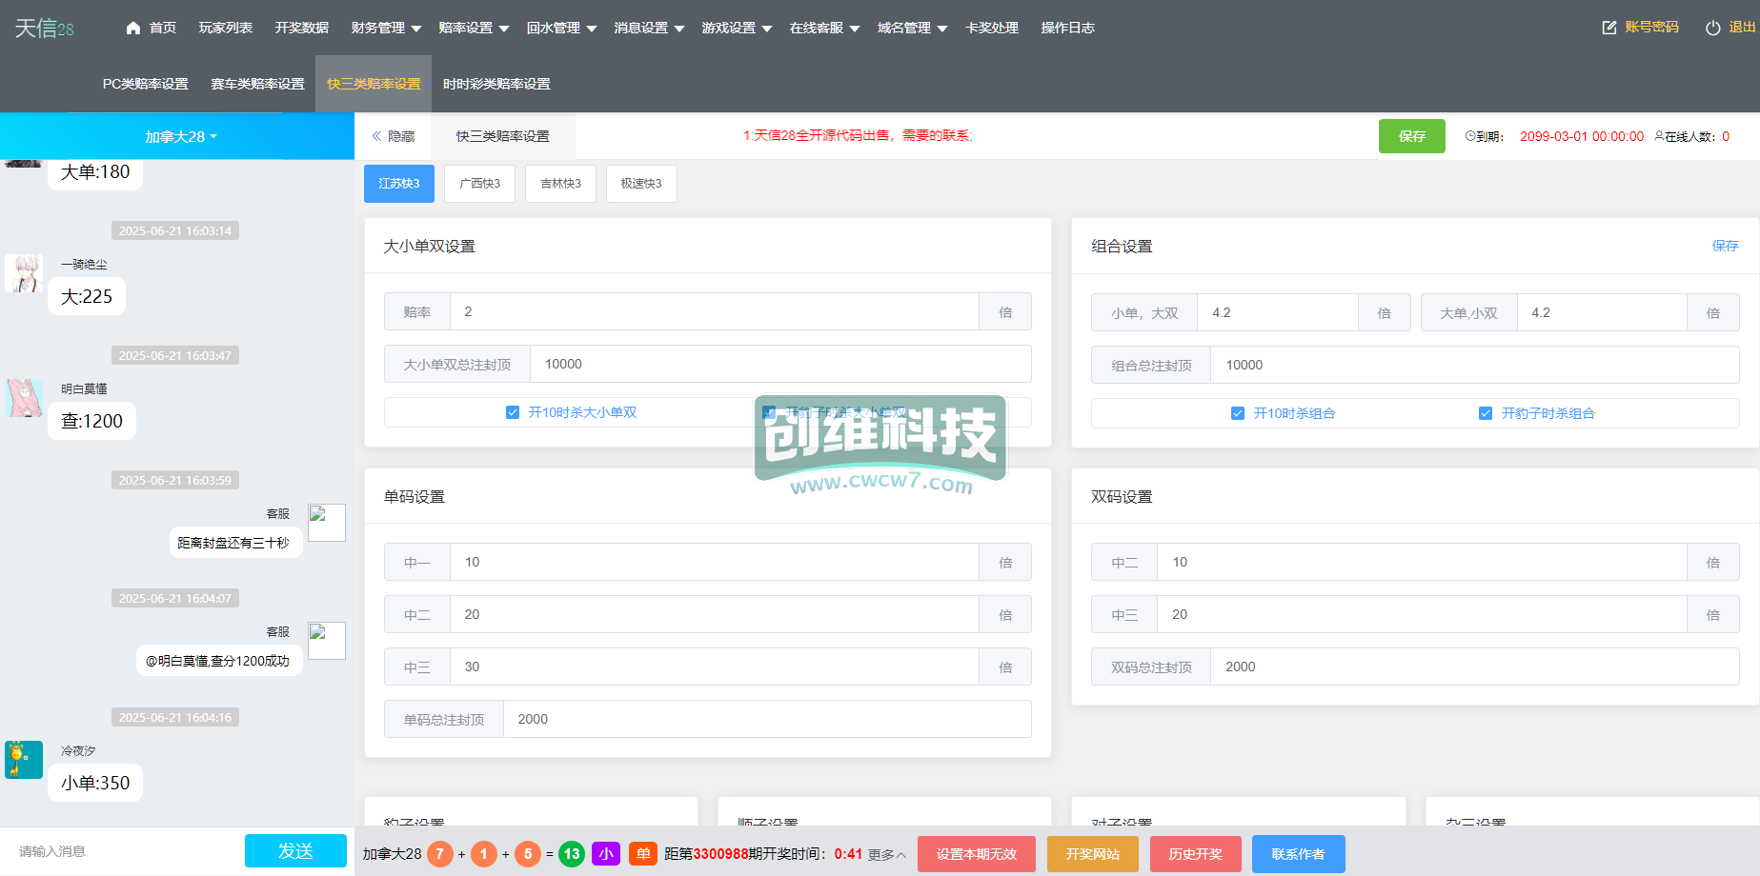Viewport: 1760px width, 876px height.
Task: Open 开奖数据 menu item
Action: (x=302, y=28)
